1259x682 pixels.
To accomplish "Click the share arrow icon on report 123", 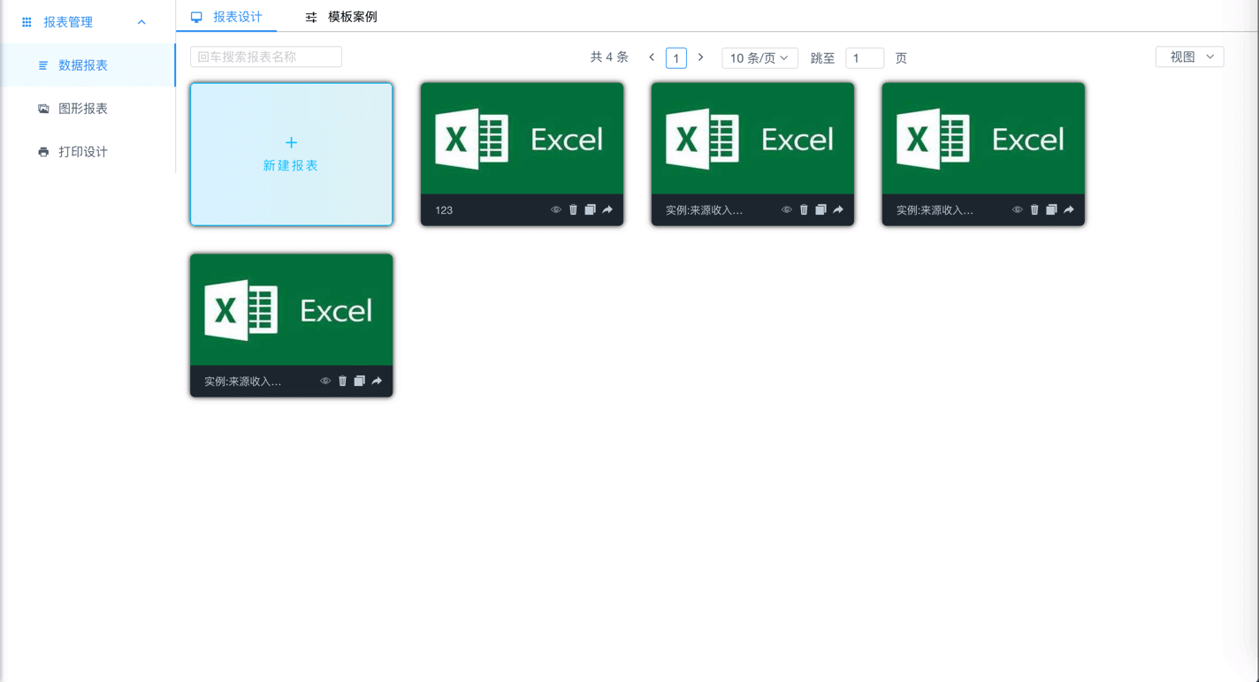I will pyautogui.click(x=607, y=210).
